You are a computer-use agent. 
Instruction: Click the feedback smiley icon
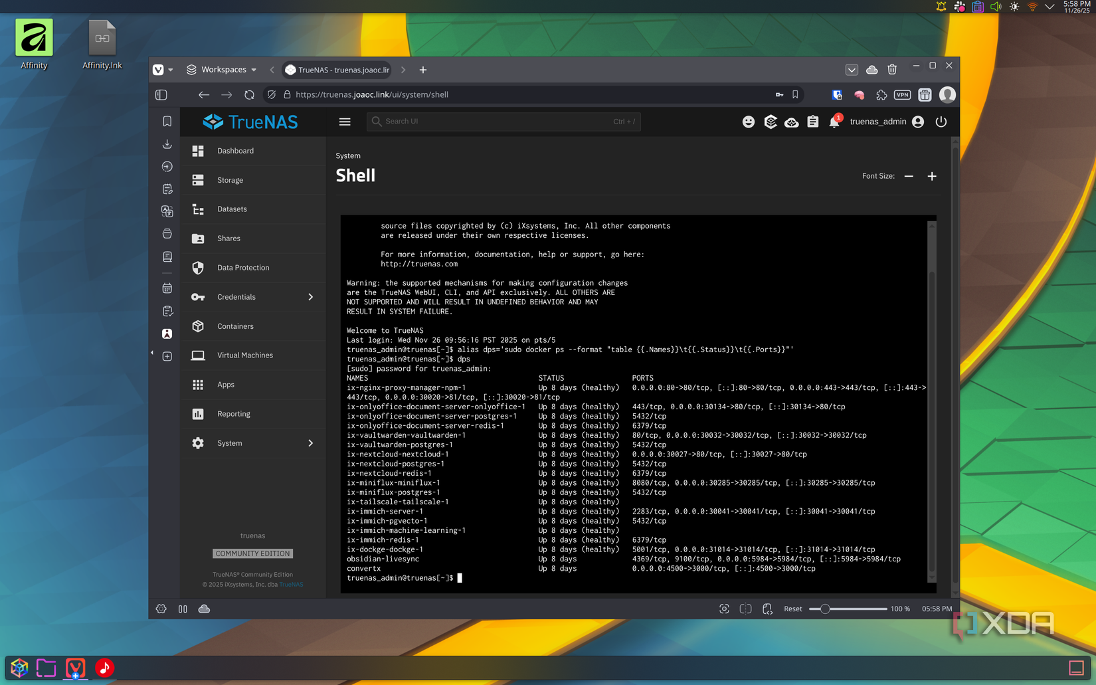click(749, 122)
